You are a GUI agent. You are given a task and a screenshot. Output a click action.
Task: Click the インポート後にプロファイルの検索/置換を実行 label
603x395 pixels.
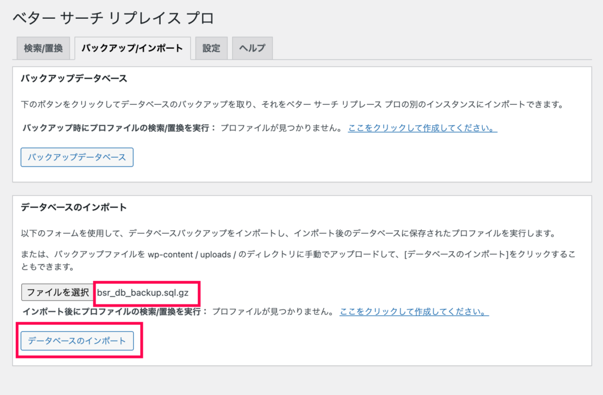pos(115,311)
